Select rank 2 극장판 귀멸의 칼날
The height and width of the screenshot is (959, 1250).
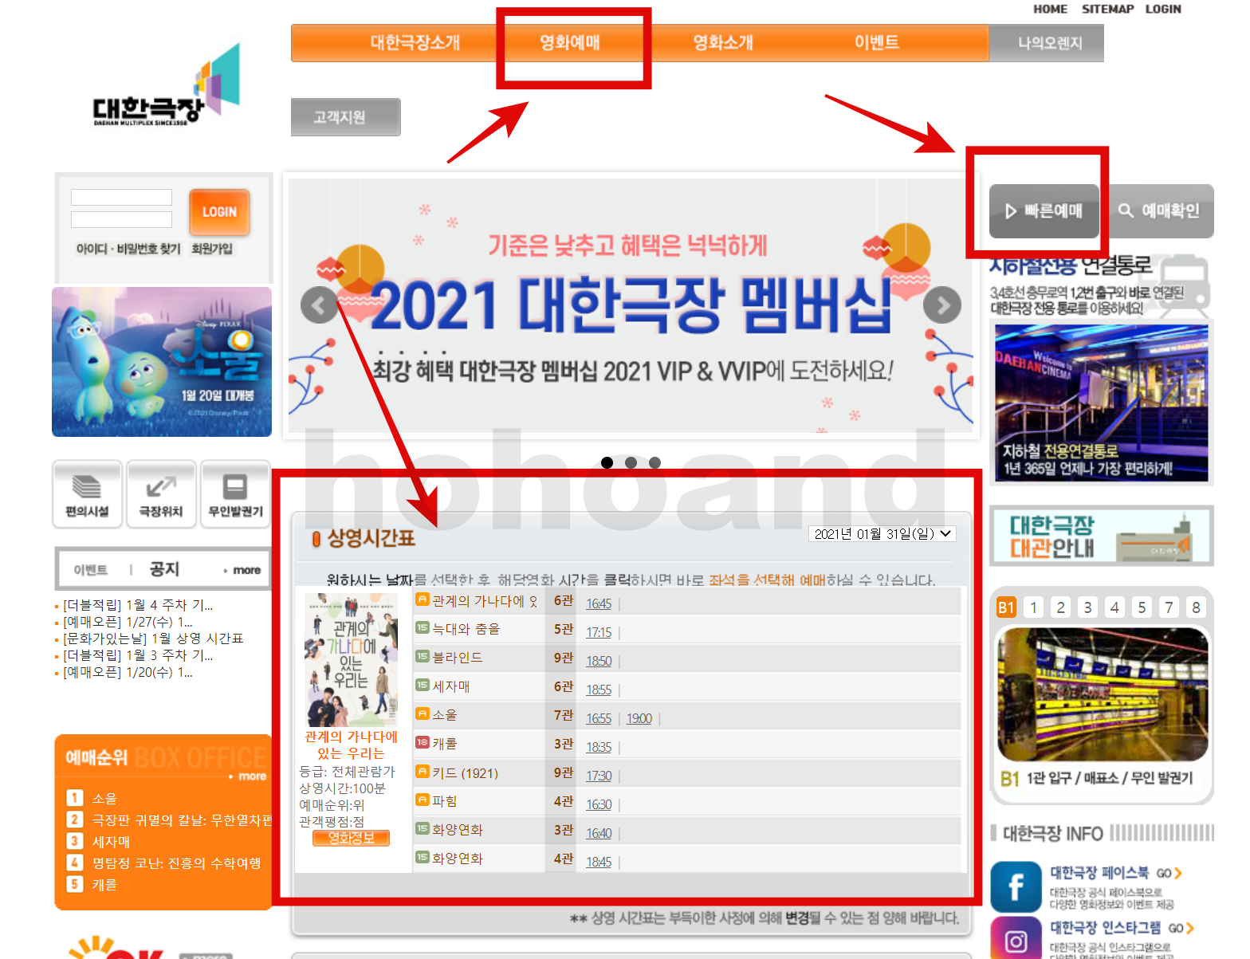[x=182, y=820]
